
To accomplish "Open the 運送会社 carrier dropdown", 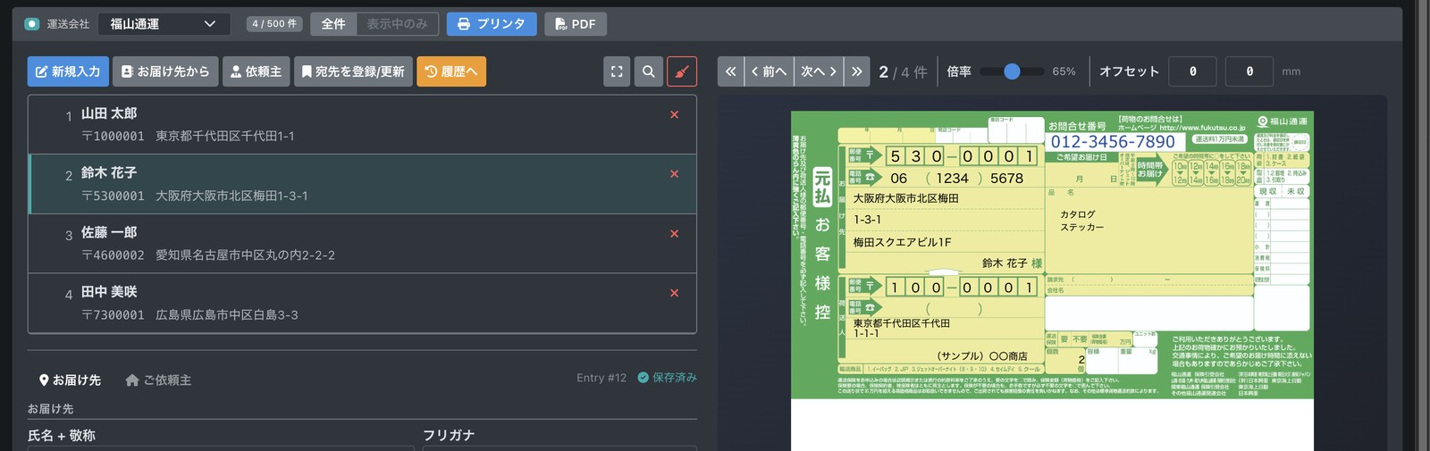I will [x=164, y=24].
